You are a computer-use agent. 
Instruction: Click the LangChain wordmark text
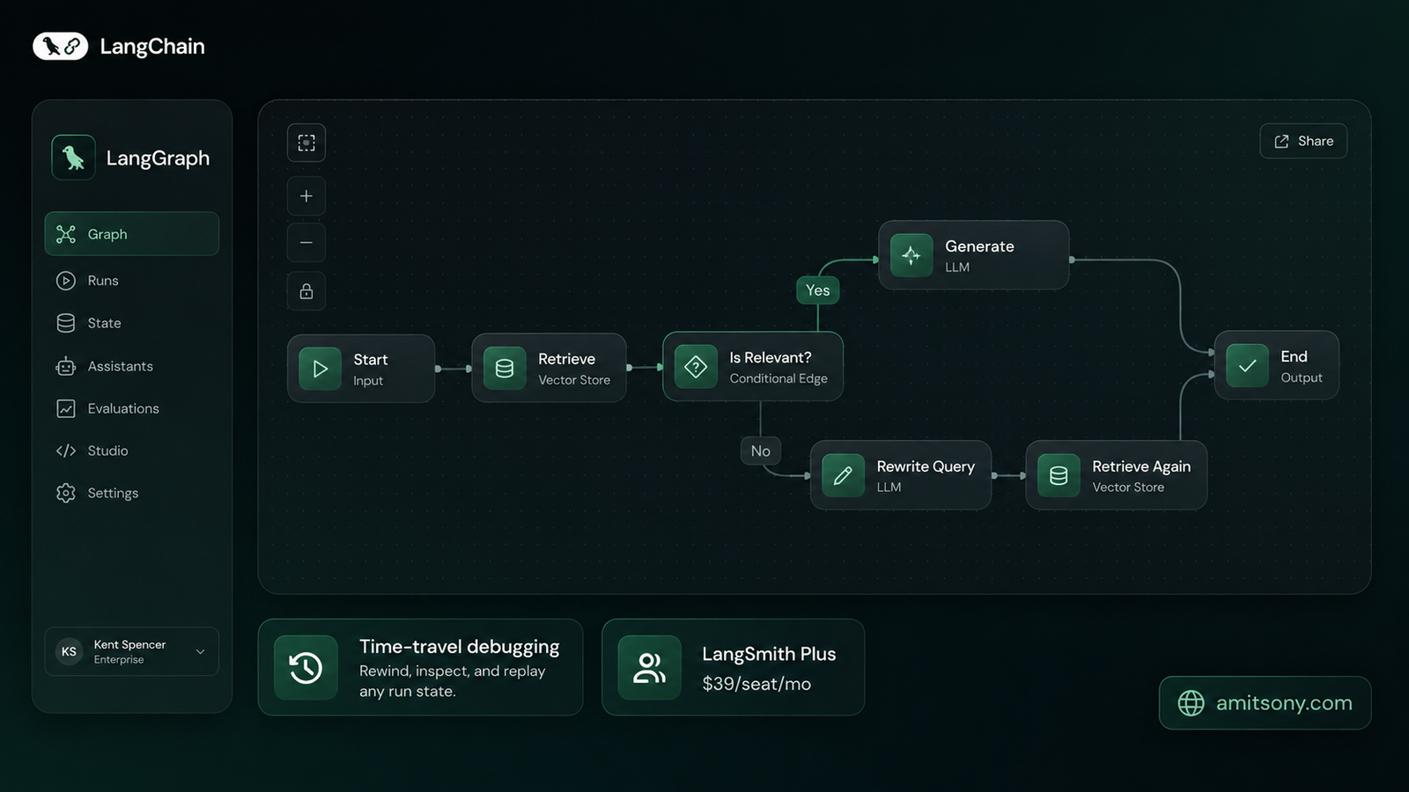[x=152, y=47]
